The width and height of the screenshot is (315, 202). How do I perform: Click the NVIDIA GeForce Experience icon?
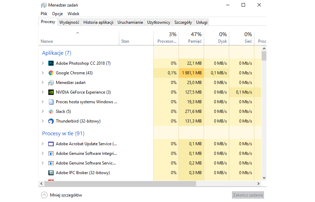(51, 92)
